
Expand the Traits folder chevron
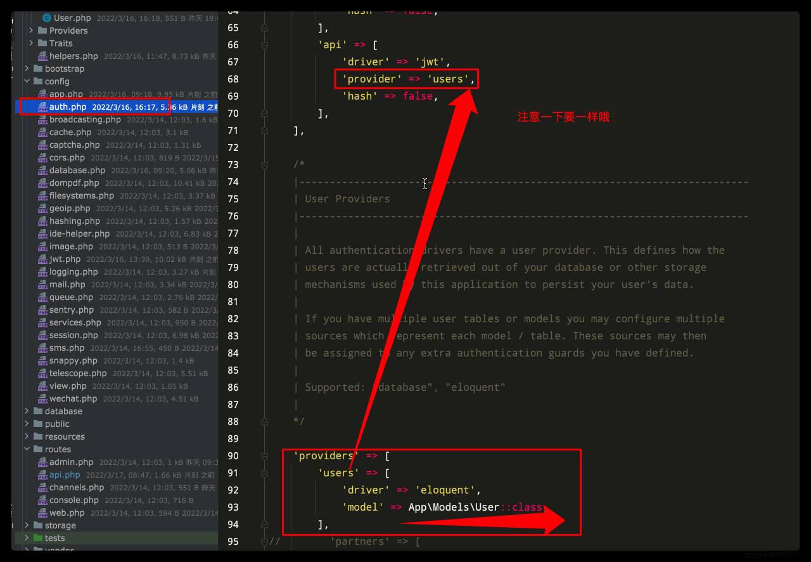(x=31, y=43)
